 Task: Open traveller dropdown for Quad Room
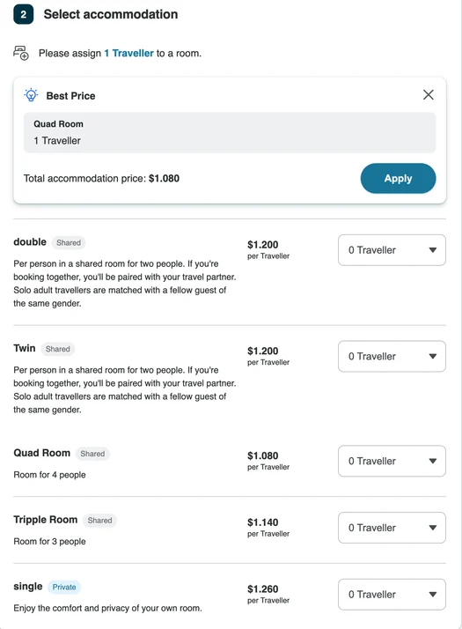point(392,461)
